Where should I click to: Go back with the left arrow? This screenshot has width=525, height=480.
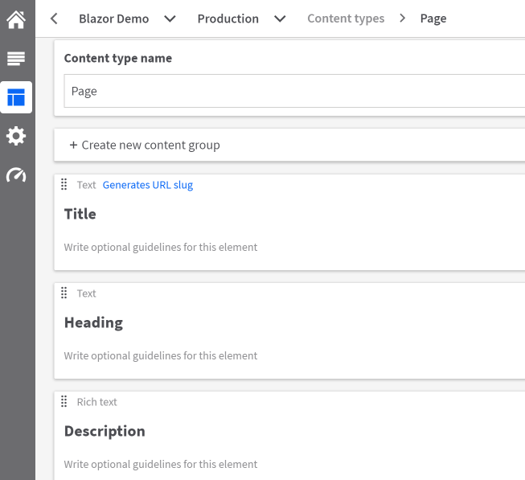tap(54, 18)
